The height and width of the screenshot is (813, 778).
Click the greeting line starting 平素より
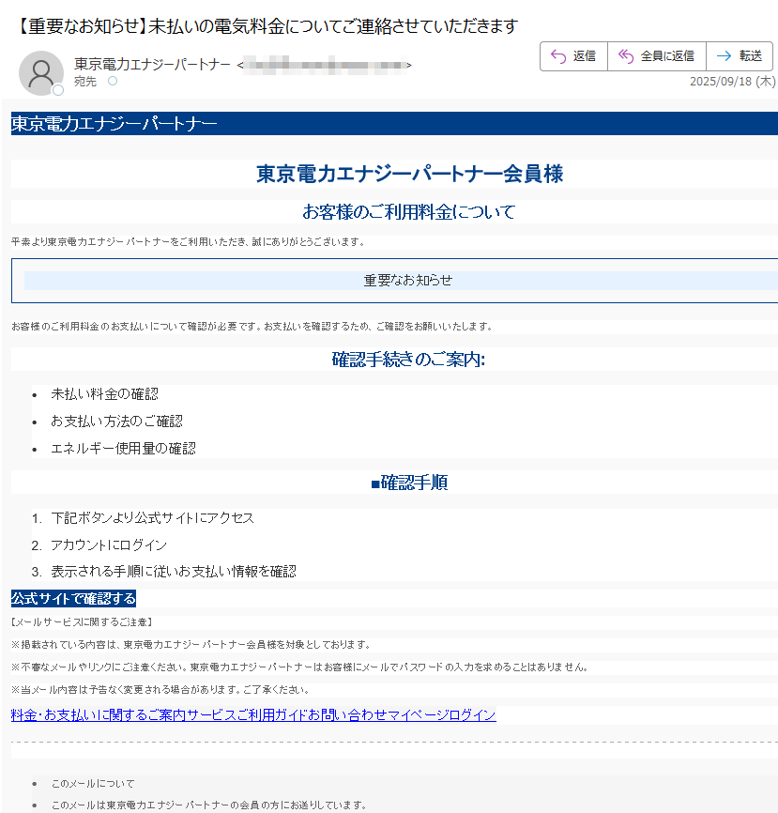(x=189, y=241)
